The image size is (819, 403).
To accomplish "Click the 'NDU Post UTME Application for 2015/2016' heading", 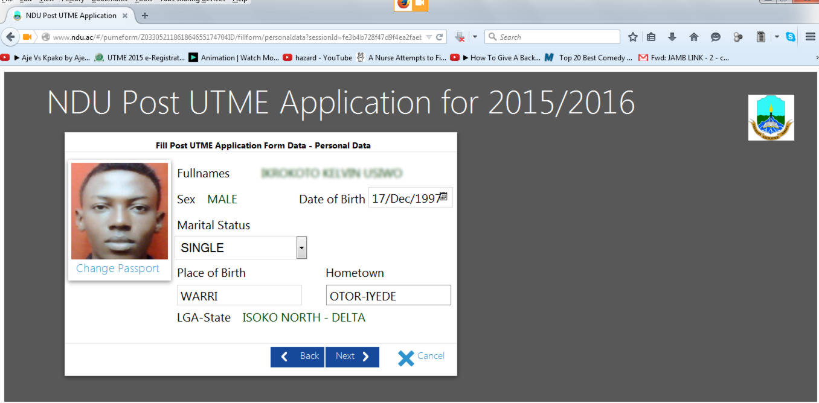I will [x=341, y=103].
